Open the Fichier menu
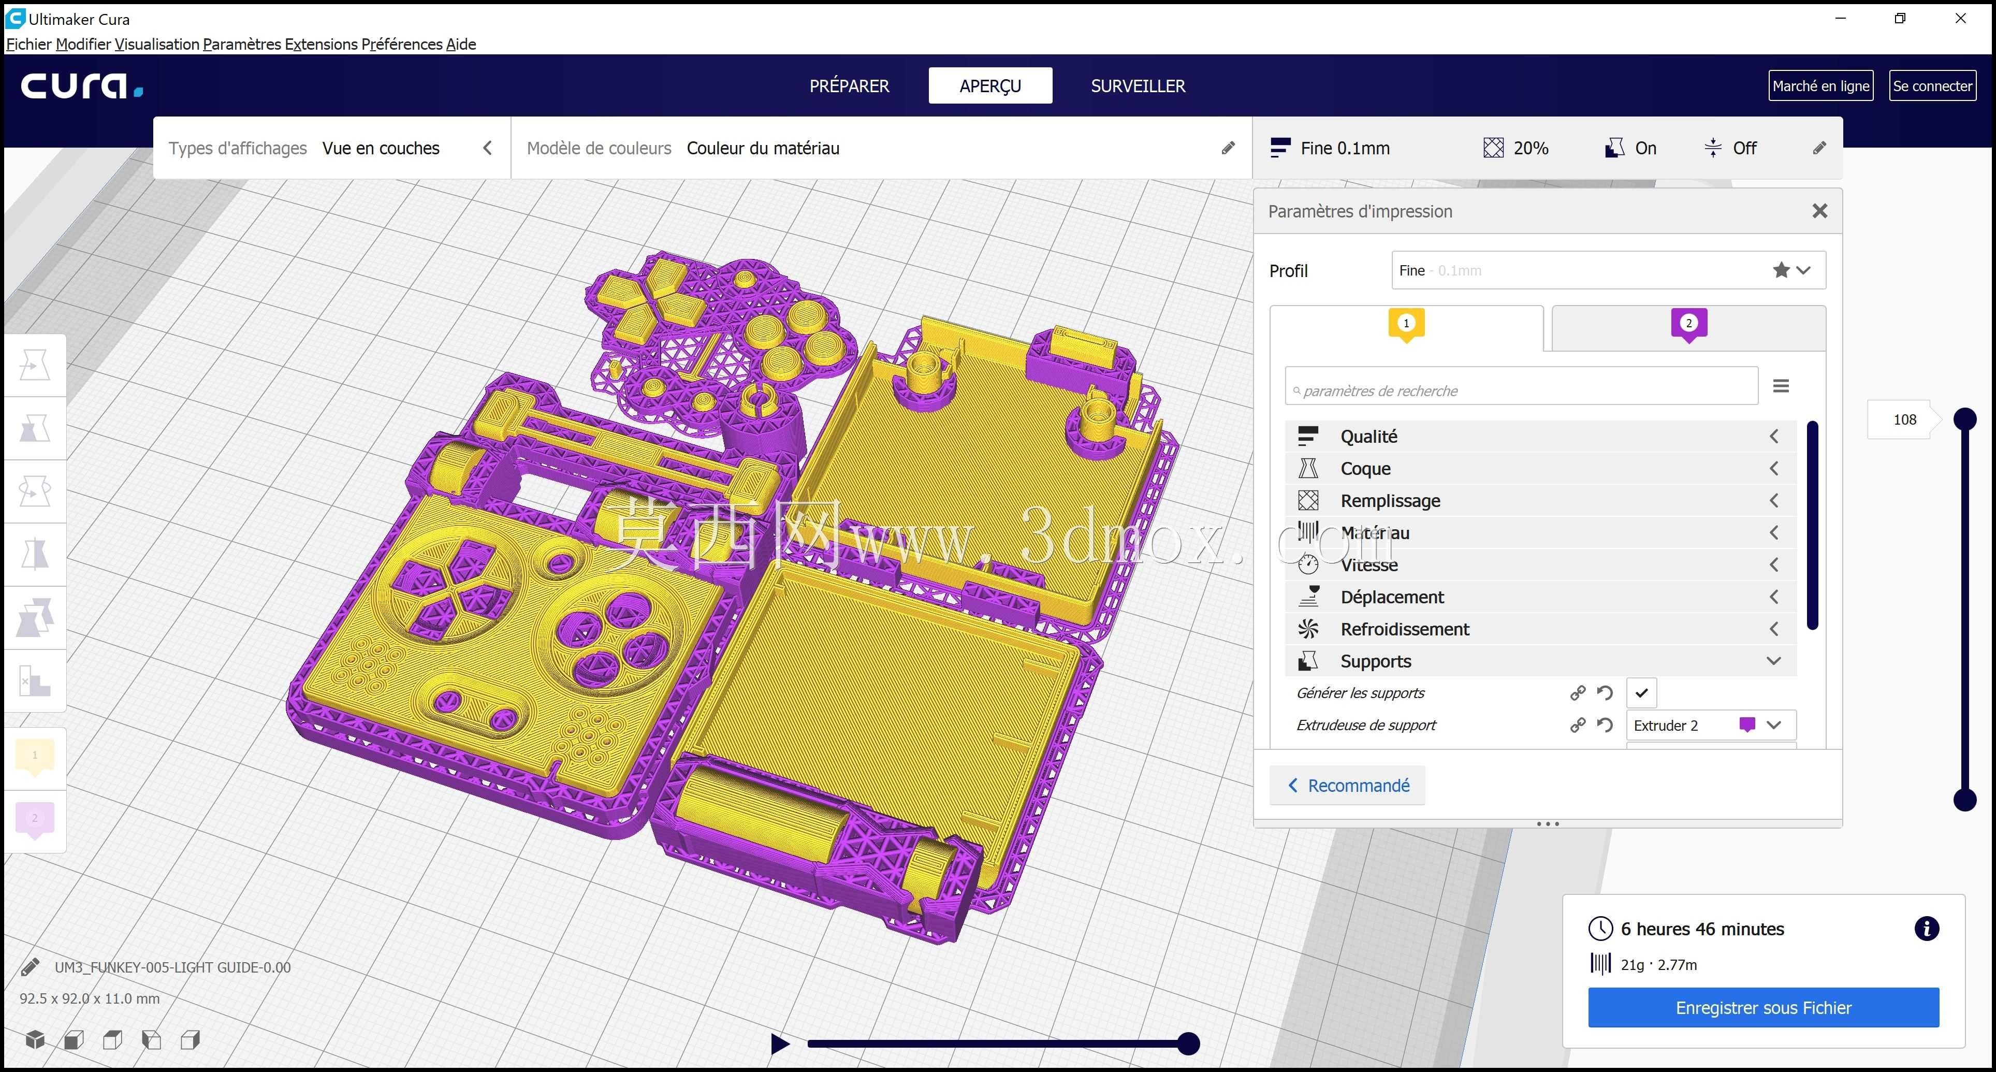The width and height of the screenshot is (1996, 1072). point(28,44)
